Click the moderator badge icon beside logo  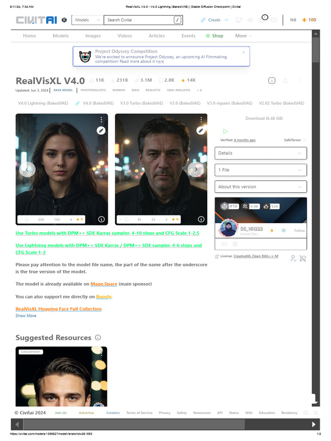point(64,20)
